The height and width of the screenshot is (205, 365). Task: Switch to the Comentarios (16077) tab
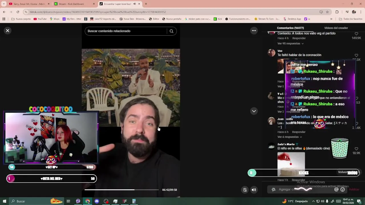(x=290, y=28)
